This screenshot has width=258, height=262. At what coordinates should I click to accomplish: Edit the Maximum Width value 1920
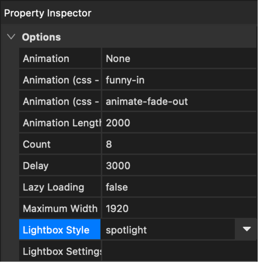117,208
